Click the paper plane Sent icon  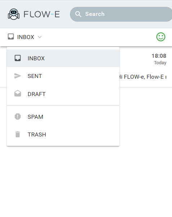coord(18,76)
